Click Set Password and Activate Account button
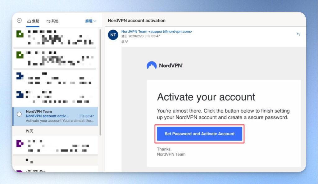 pos(200,134)
